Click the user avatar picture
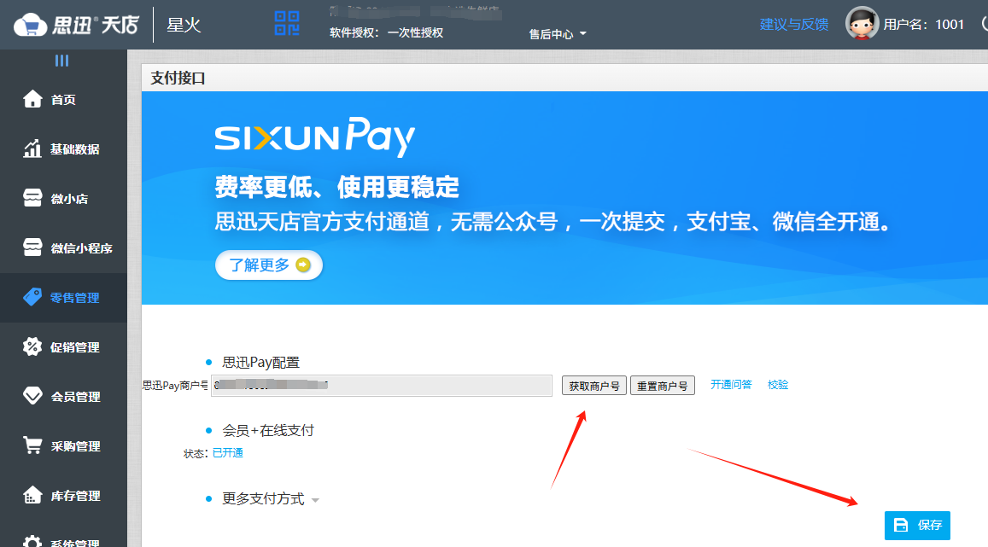The image size is (988, 547). [862, 24]
